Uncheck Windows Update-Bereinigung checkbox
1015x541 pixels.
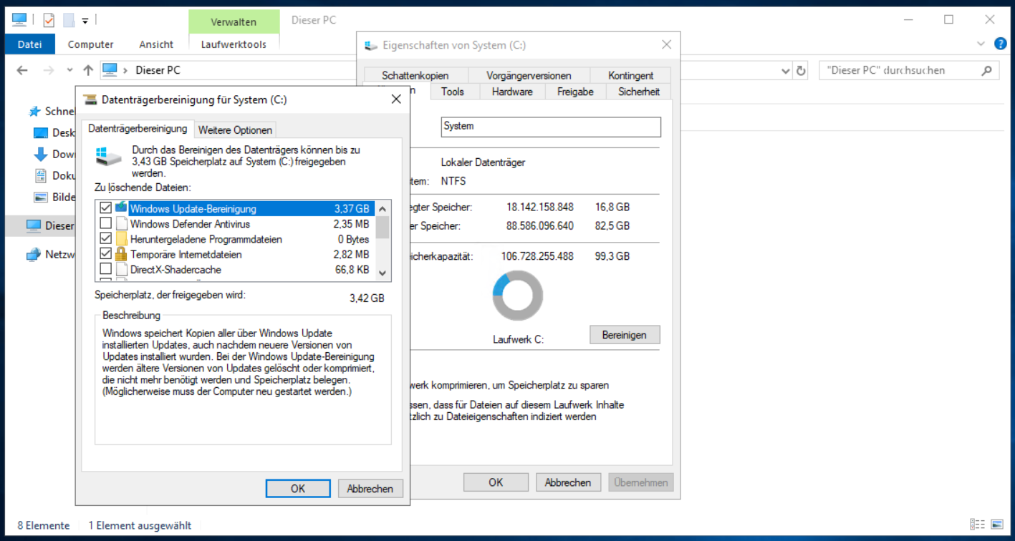click(106, 208)
